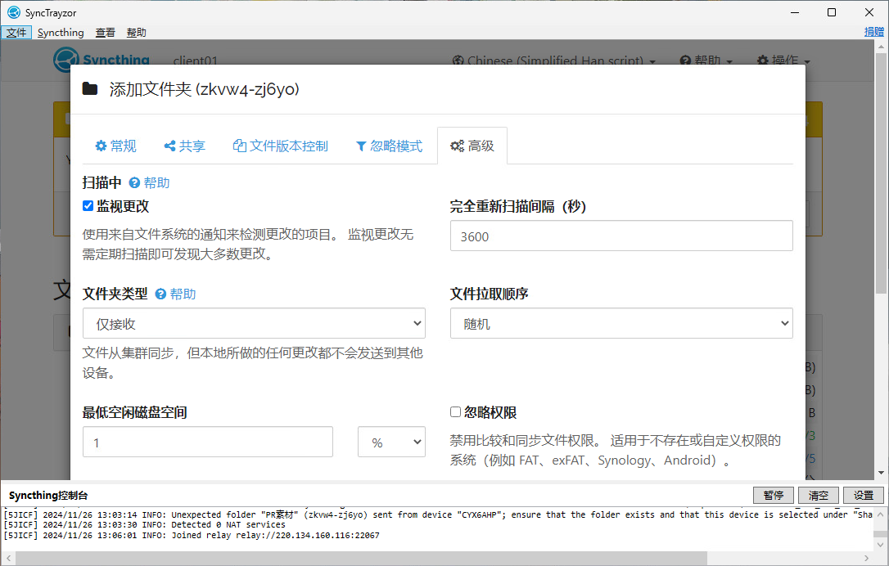
Task: Click the share icon on the 共享 tab
Action: (x=169, y=146)
